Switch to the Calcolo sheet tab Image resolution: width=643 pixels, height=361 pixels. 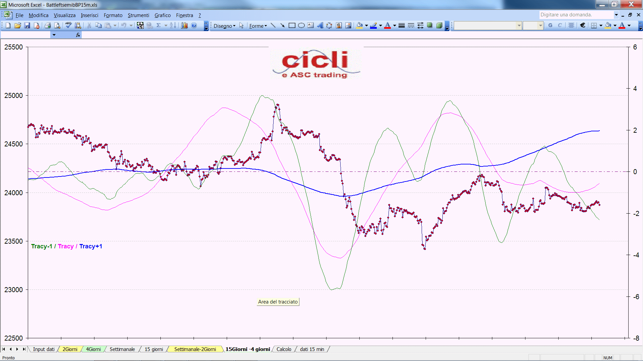(284, 349)
